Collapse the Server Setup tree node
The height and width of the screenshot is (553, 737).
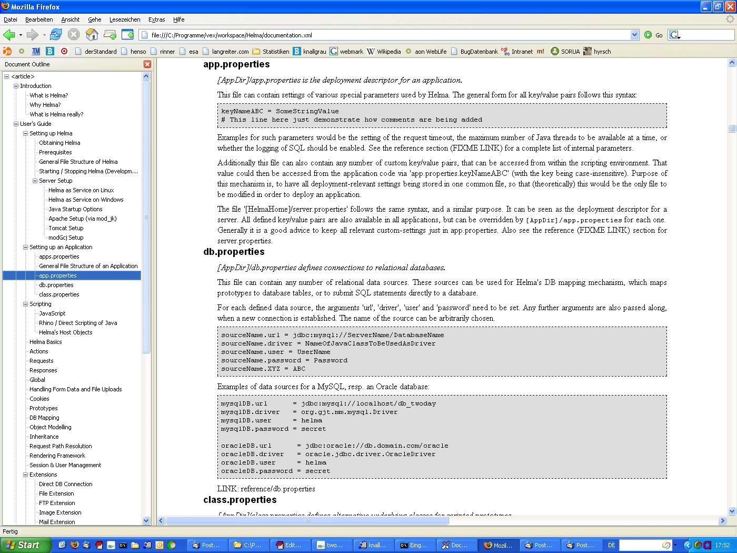35,181
